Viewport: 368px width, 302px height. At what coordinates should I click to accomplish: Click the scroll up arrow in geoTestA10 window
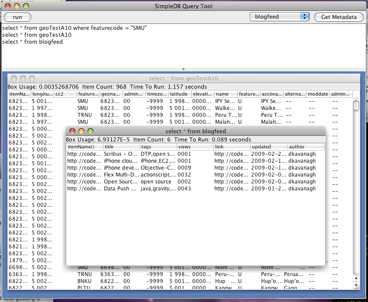click(356, 278)
